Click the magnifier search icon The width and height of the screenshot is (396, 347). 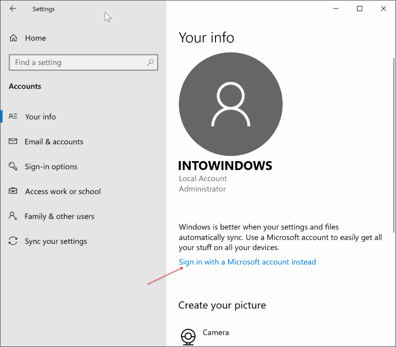[150, 62]
